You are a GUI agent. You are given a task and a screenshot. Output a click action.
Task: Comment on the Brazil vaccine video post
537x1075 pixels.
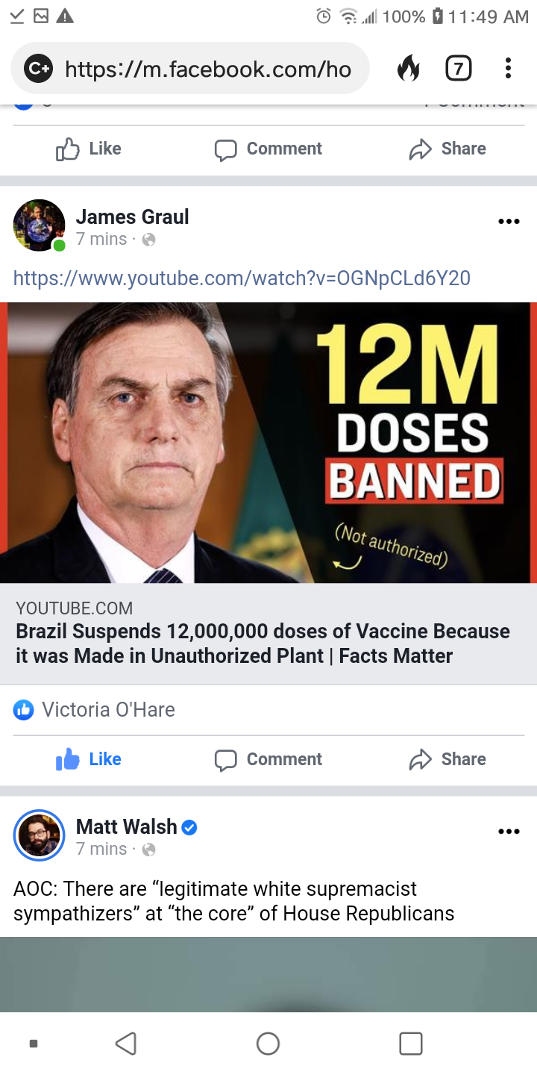268,759
